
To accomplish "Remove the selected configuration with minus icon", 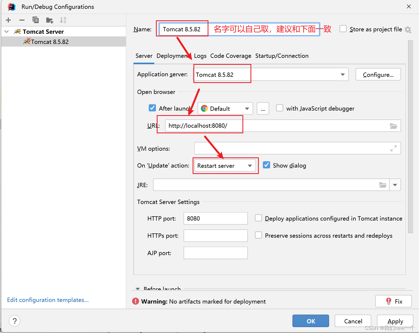I will coord(22,20).
